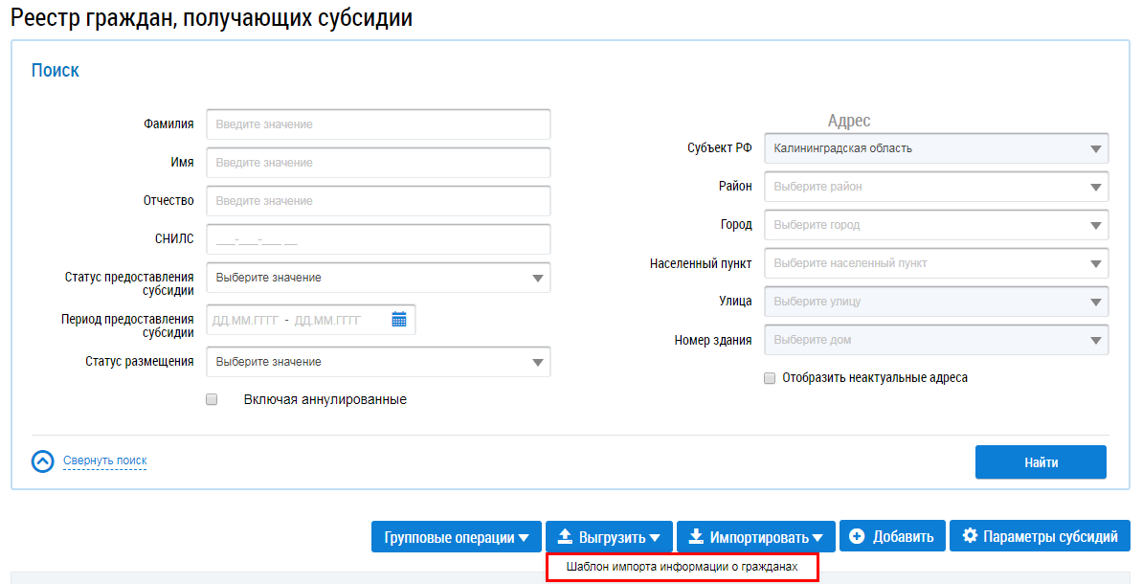Open the "Статус размещения" dropdown
This screenshot has width=1142, height=584.
[x=378, y=362]
